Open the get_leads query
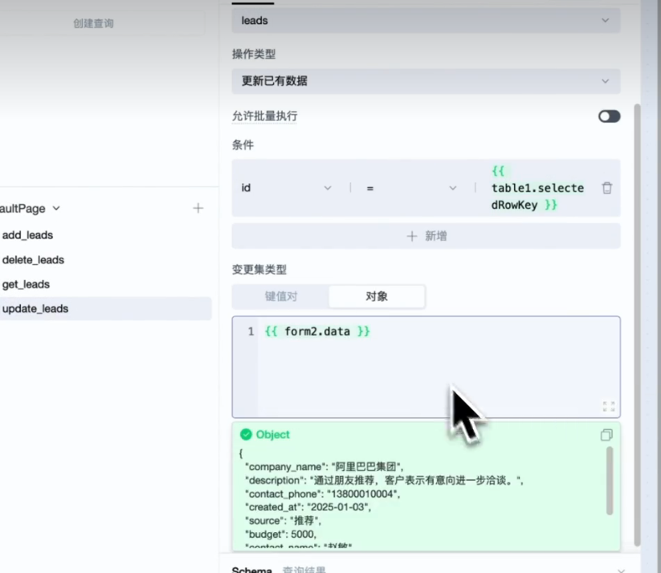661x573 pixels. [27, 284]
